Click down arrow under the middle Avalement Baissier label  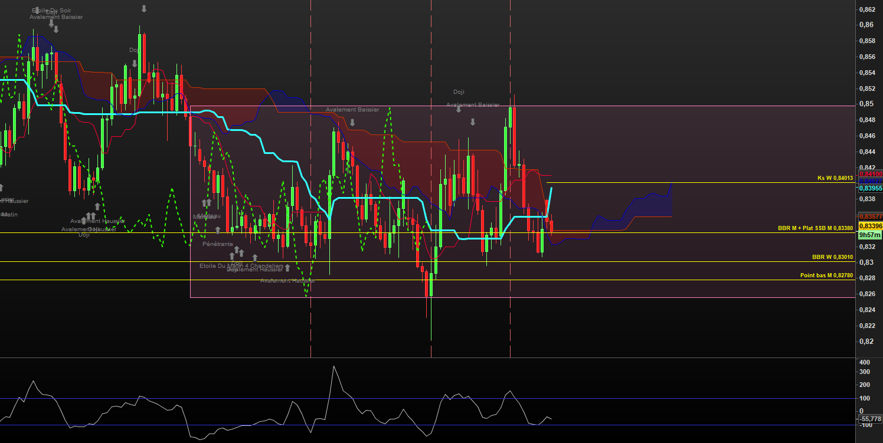point(352,123)
